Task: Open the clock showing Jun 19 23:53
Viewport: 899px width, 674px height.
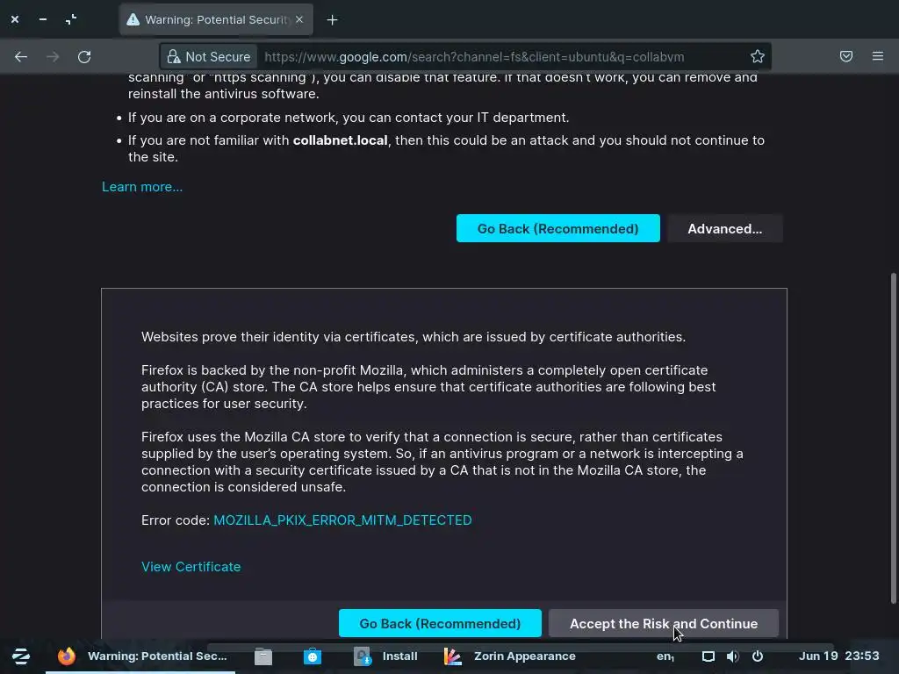Action: 838,656
